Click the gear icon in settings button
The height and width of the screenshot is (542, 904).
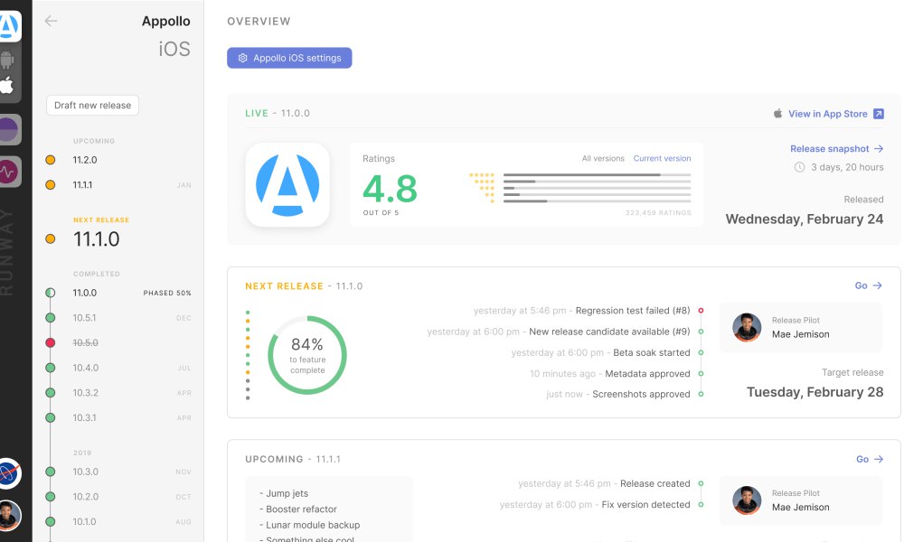coord(242,58)
